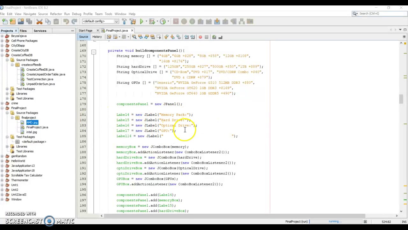
Task: Collapse the CreateCoffeeDB project node
Action: pos(2,55)
